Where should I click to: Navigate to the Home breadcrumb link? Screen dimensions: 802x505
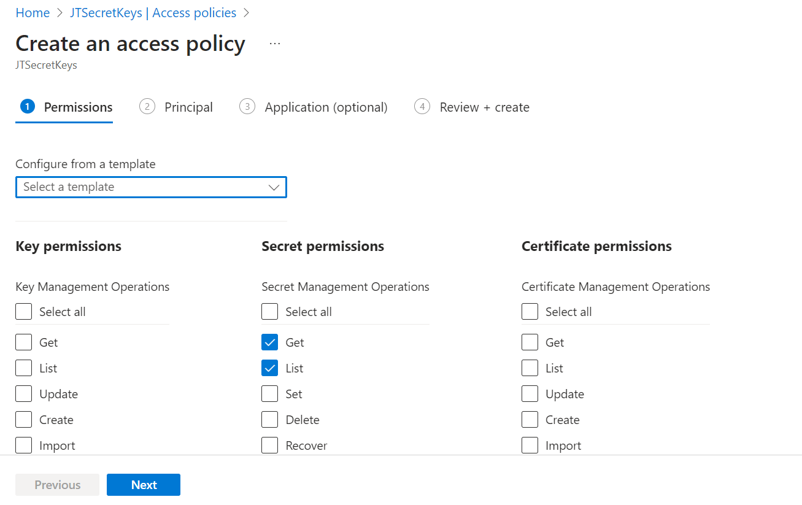(33, 13)
